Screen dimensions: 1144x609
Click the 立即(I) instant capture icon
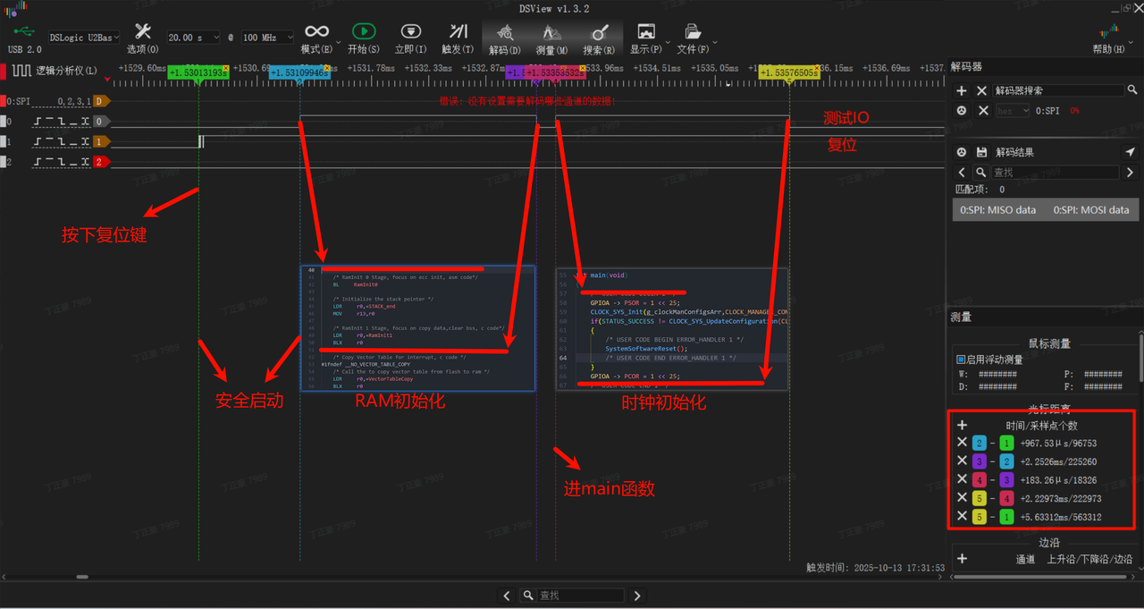click(x=410, y=37)
